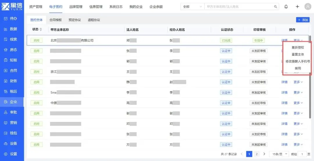
Task: Click the plus icon in top bar
Action: click(x=297, y=7)
